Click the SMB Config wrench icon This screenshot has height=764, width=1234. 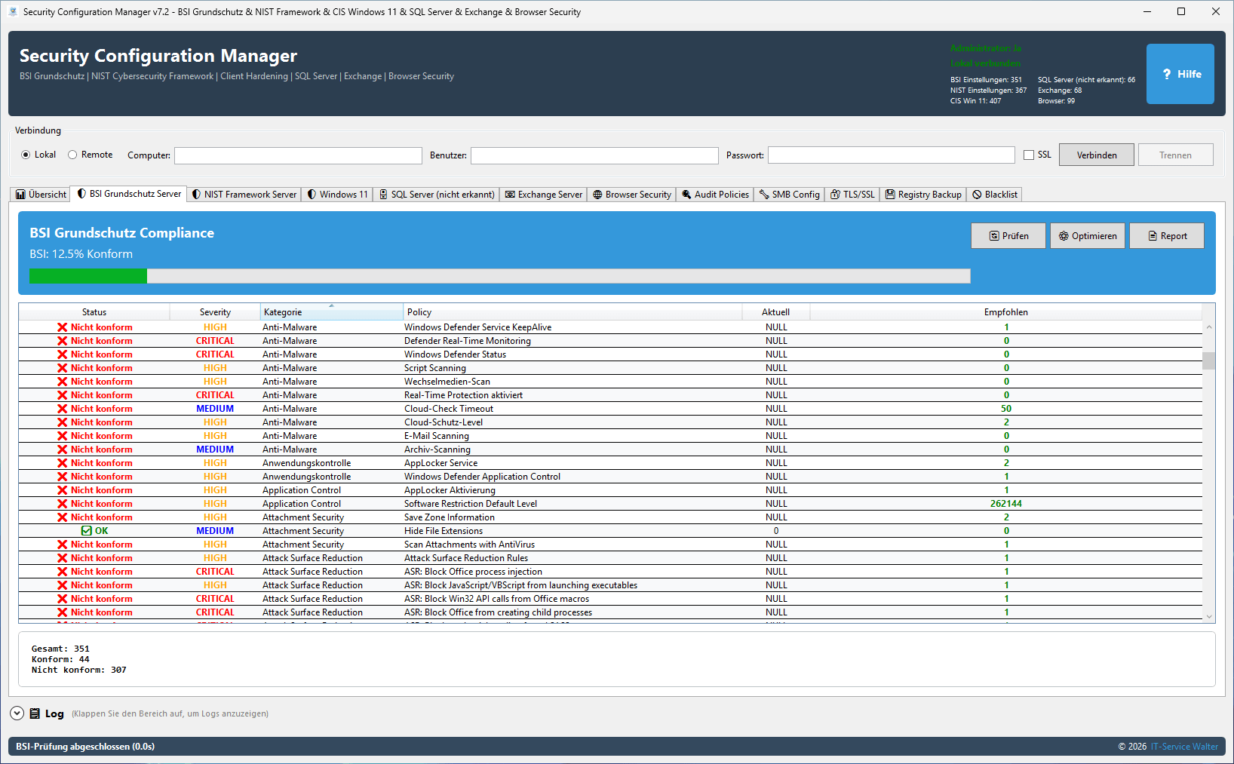click(764, 195)
